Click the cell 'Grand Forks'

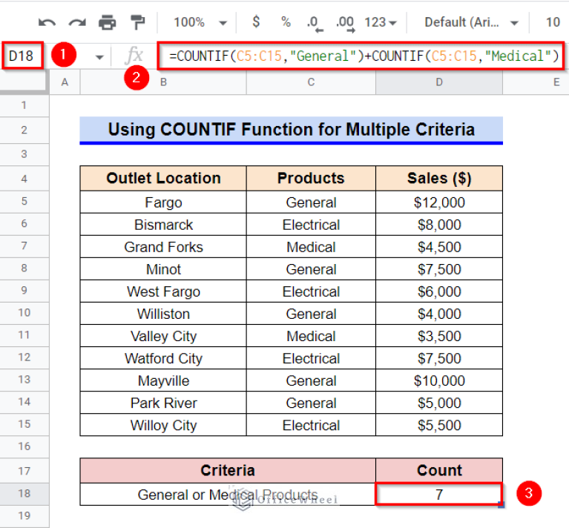[163, 247]
